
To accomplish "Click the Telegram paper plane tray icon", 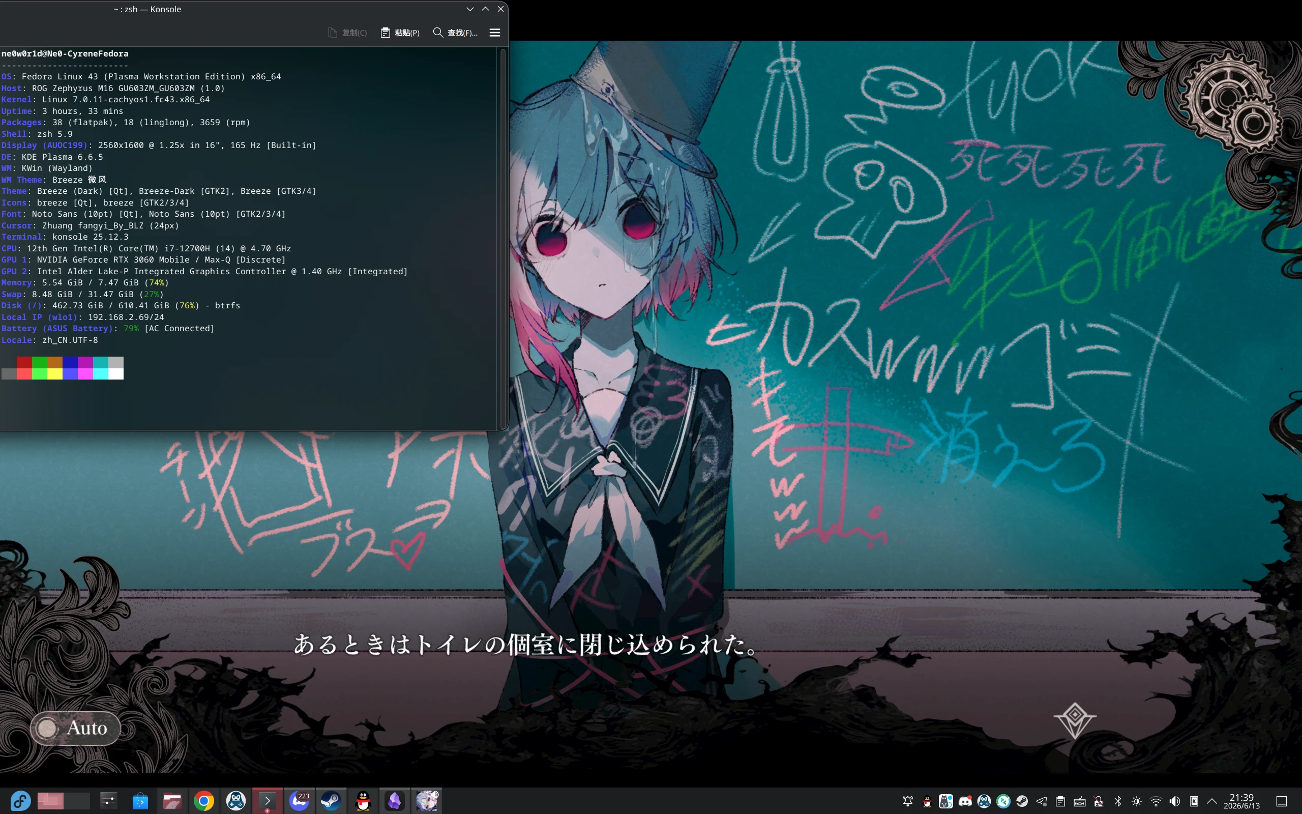I will point(1042,801).
